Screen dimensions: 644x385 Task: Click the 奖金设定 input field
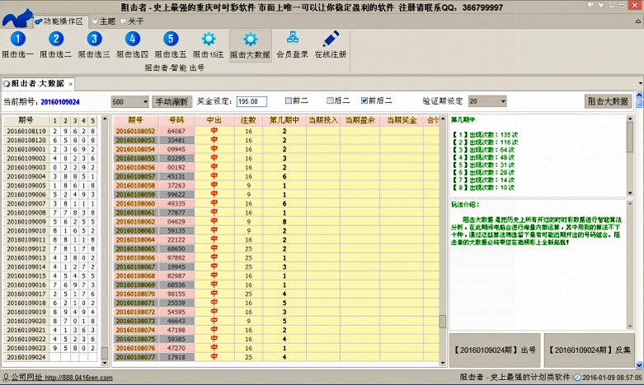pos(251,102)
